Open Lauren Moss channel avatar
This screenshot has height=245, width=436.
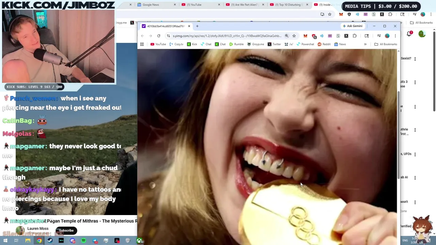pyautogui.click(x=20, y=231)
